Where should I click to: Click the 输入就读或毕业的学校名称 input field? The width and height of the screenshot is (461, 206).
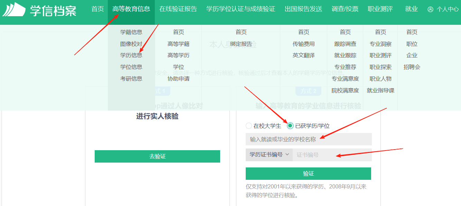tap(309, 139)
